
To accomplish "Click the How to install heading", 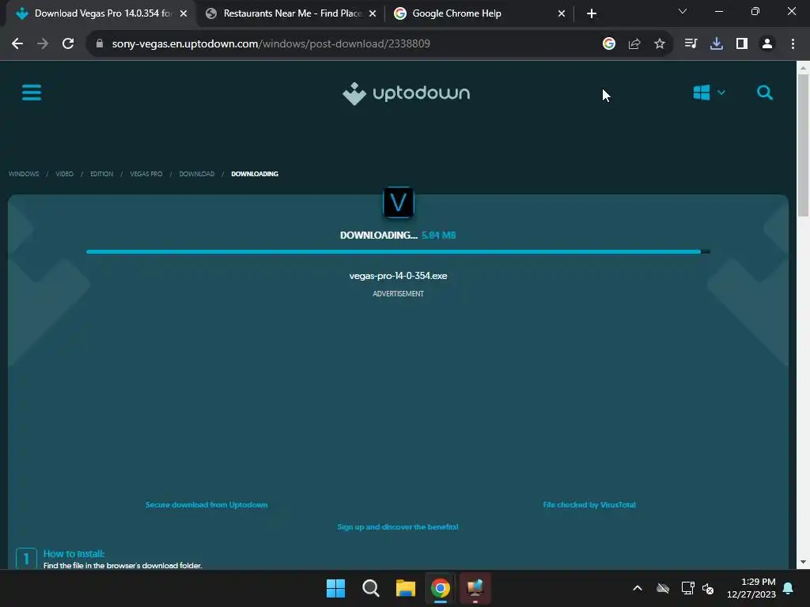I will pyautogui.click(x=74, y=554).
